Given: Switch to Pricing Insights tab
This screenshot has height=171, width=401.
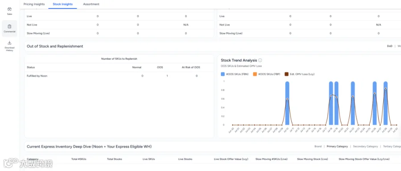Looking at the screenshot, I should click(x=34, y=4).
